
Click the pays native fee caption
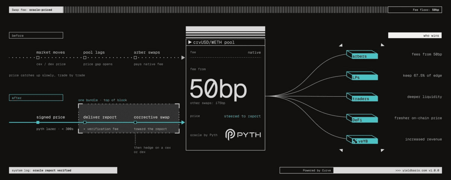pyautogui.click(x=148, y=64)
